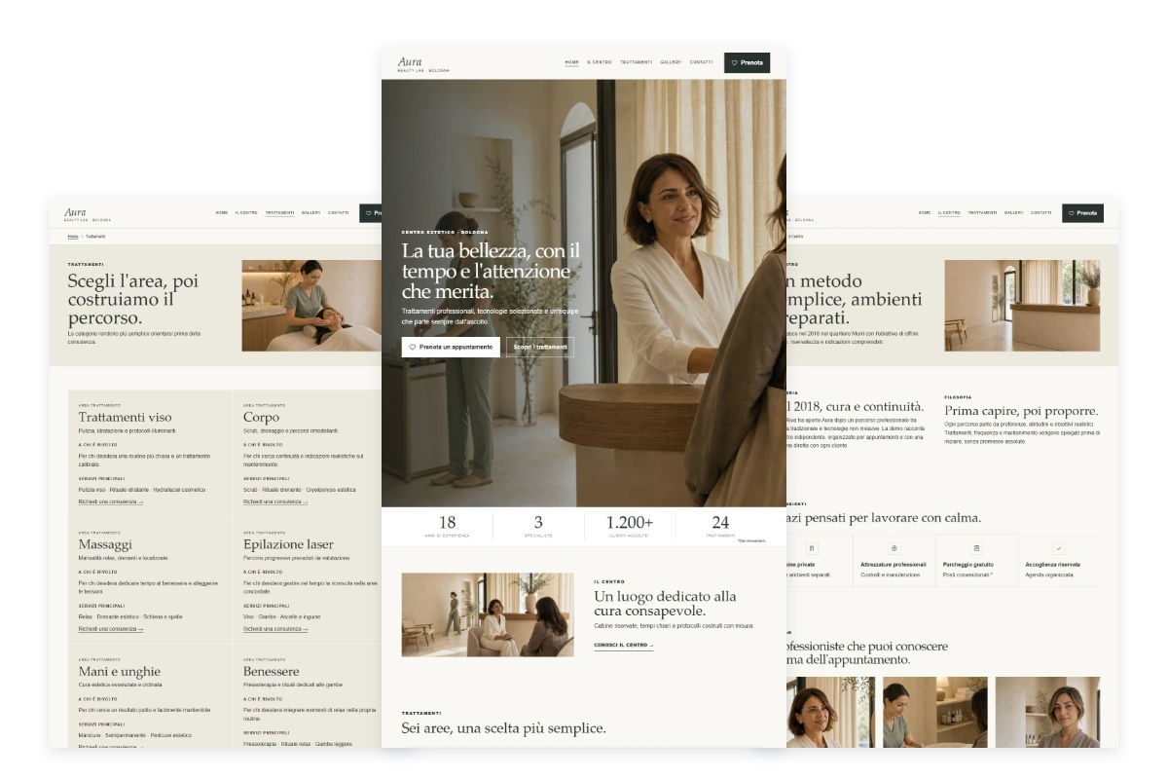Click the '3' specialists stat
The width and height of the screenshot is (1168, 779).
(x=538, y=523)
